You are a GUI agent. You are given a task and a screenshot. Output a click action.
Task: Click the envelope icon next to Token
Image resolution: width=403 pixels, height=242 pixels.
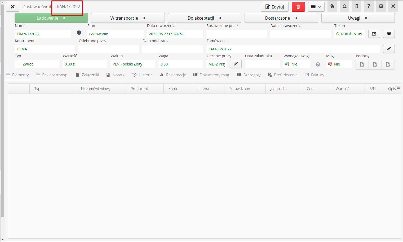click(389, 34)
